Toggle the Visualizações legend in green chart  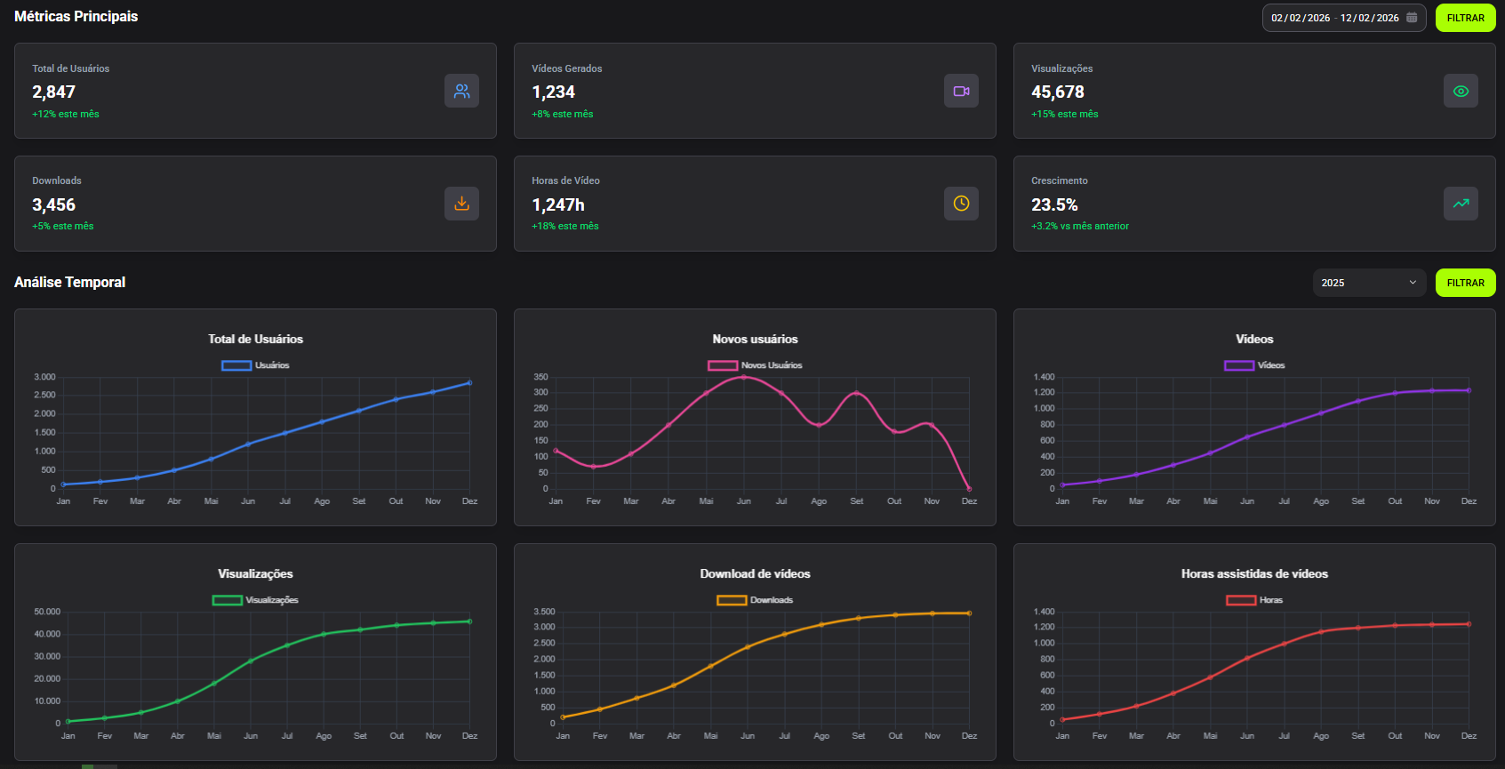tap(255, 600)
